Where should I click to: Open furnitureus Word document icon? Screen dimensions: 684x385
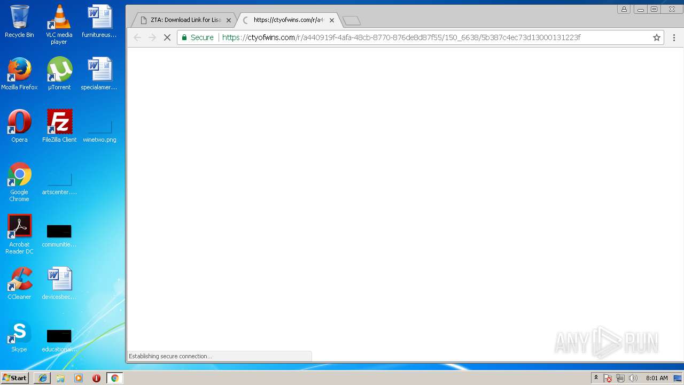99,21
